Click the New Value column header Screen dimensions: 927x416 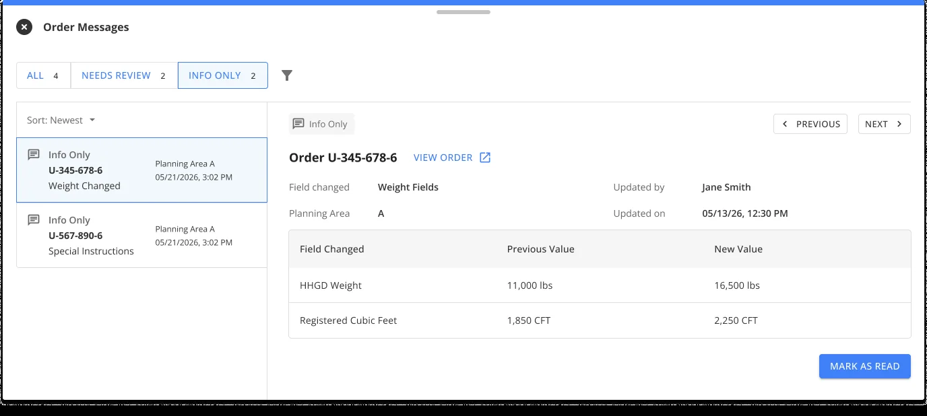pyautogui.click(x=738, y=249)
